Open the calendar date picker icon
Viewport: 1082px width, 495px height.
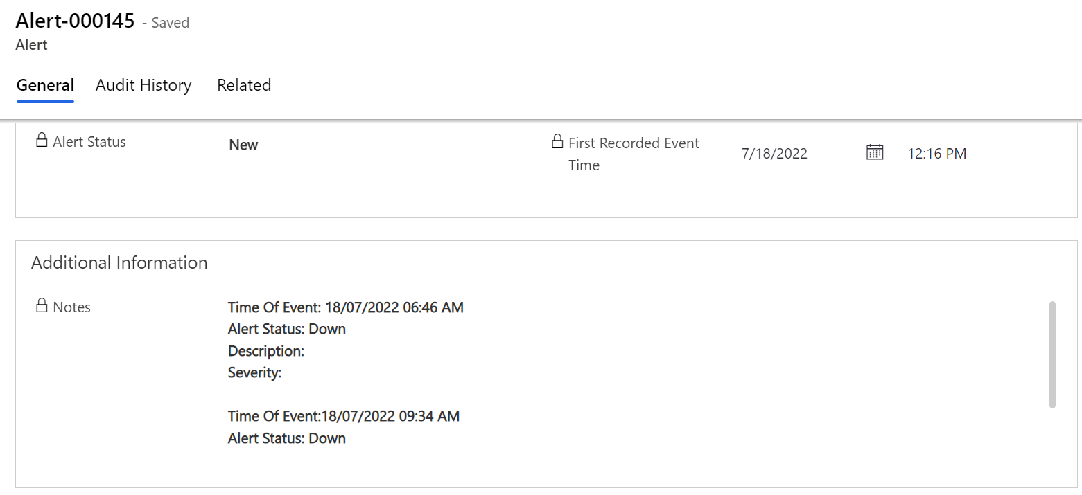click(x=875, y=152)
